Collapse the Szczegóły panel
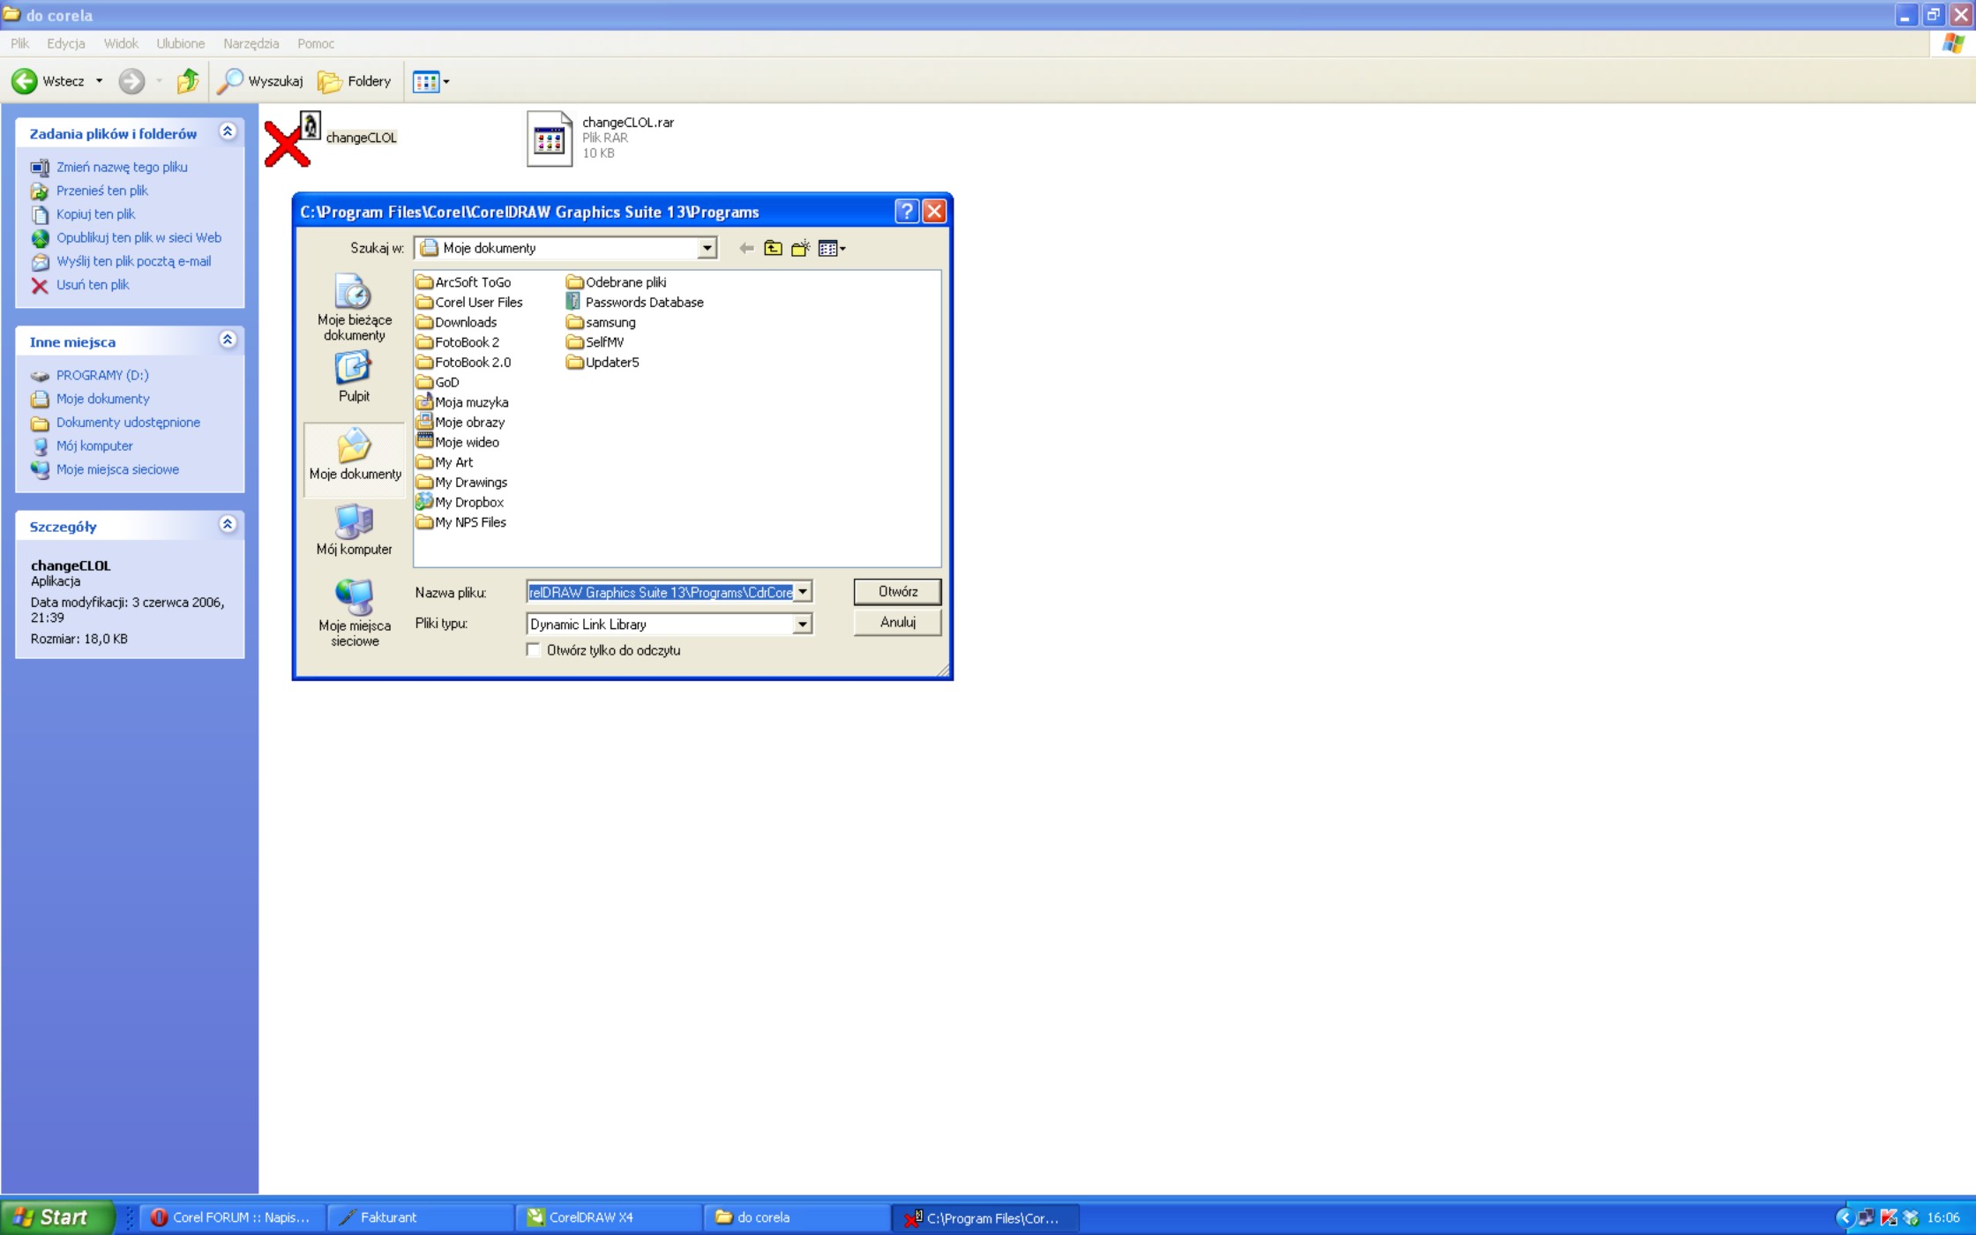 pos(228,525)
